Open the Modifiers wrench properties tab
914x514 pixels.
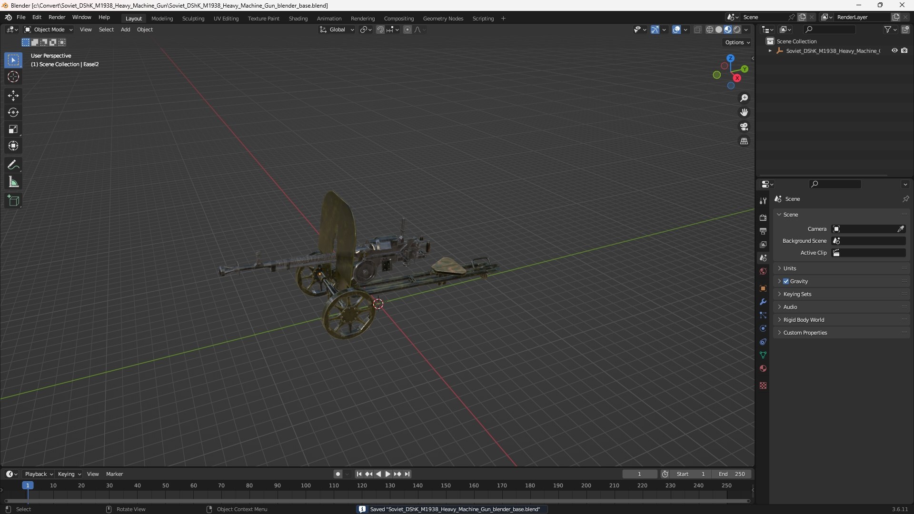point(763,302)
